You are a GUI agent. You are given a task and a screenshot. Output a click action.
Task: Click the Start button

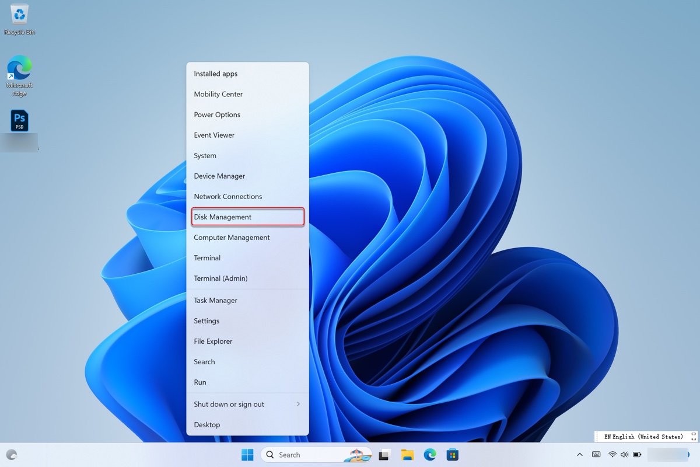pos(247,454)
